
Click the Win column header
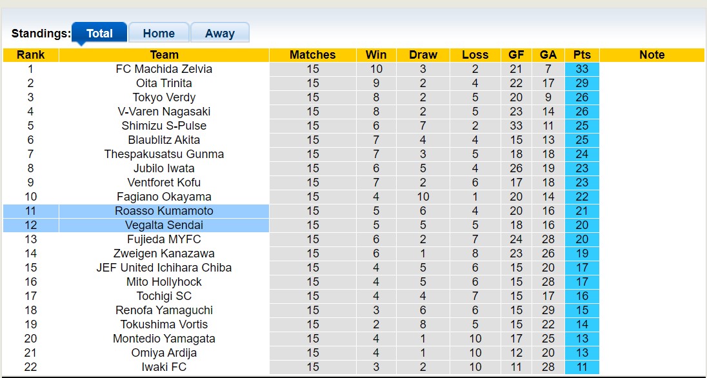point(376,55)
